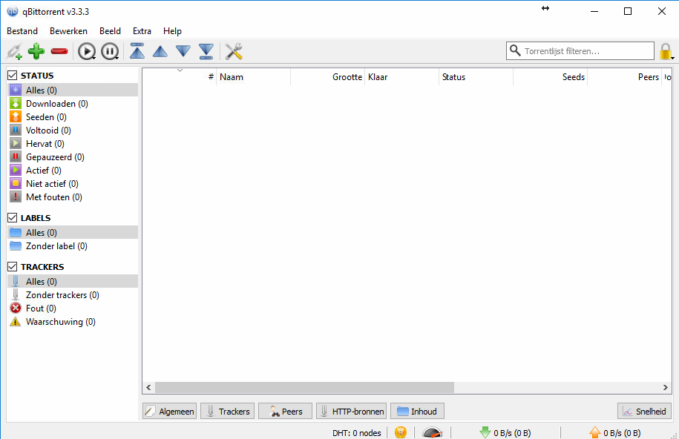Select the Actief (0) filter
679x439 pixels.
pyautogui.click(x=73, y=171)
